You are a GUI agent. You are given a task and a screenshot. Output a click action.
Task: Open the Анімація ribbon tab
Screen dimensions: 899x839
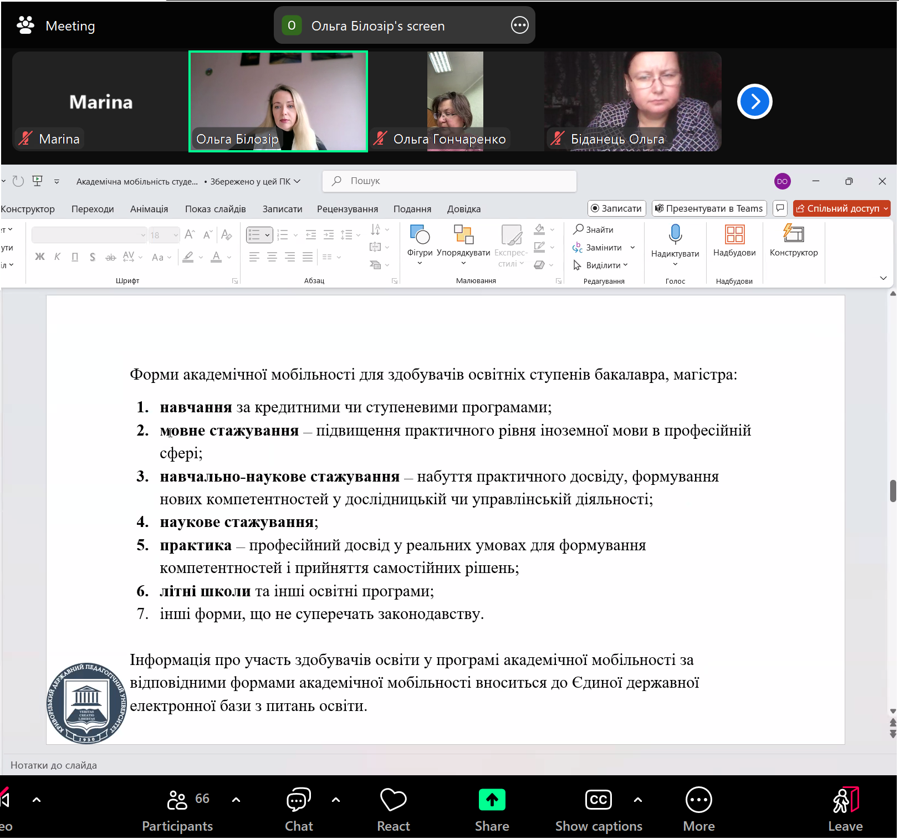click(x=149, y=209)
